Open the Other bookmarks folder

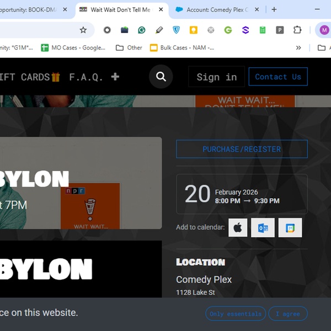click(x=129, y=48)
